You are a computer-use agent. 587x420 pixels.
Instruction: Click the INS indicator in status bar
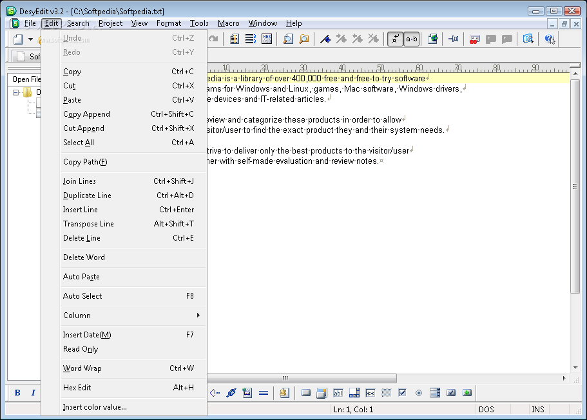538,410
